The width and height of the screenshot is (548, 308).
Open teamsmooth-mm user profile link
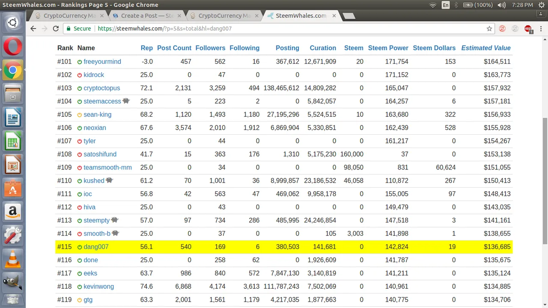tap(107, 168)
